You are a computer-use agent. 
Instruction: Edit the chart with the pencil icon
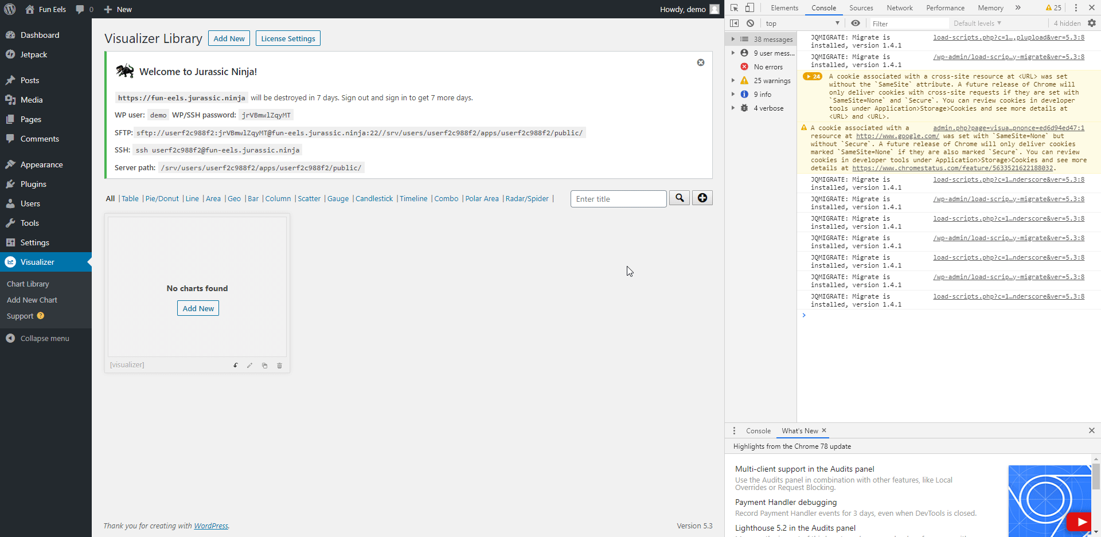click(249, 365)
